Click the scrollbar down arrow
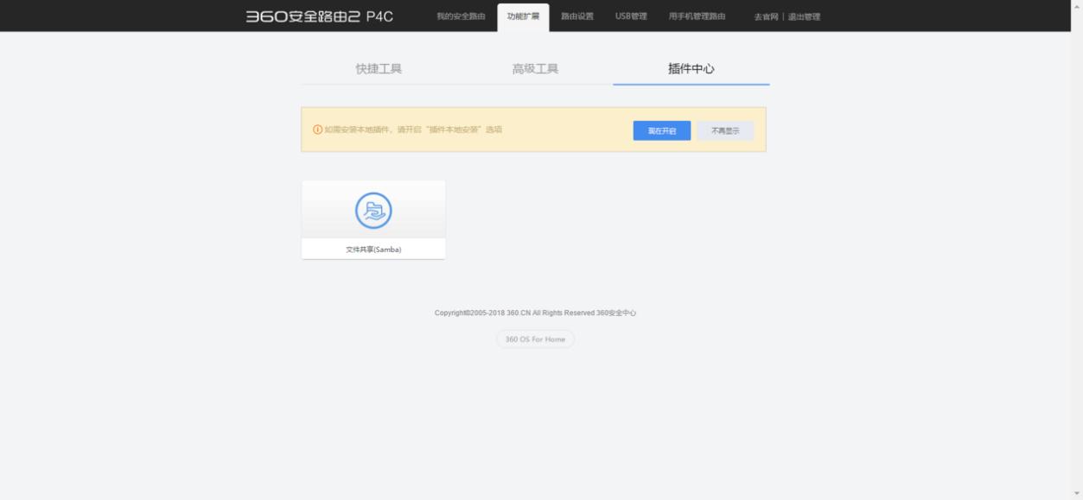This screenshot has width=1083, height=500. coord(1077,495)
